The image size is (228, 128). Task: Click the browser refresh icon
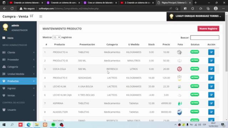tap(12, 9)
